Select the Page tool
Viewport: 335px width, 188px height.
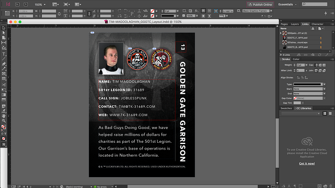coord(4,38)
